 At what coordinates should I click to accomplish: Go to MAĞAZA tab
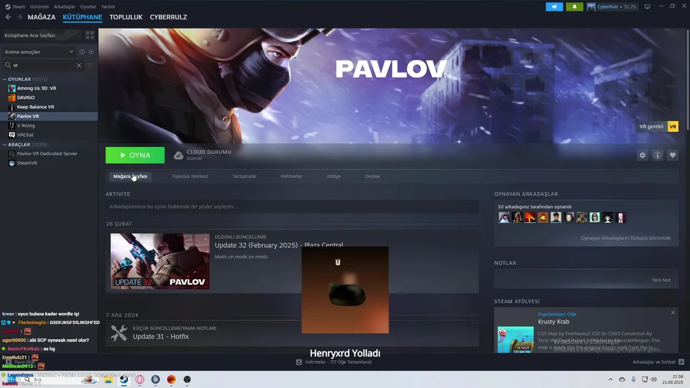(42, 17)
